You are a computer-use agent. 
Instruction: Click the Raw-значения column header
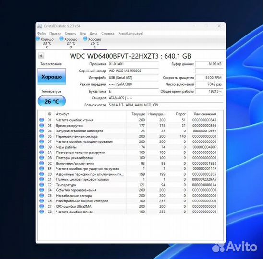[x=203, y=114]
